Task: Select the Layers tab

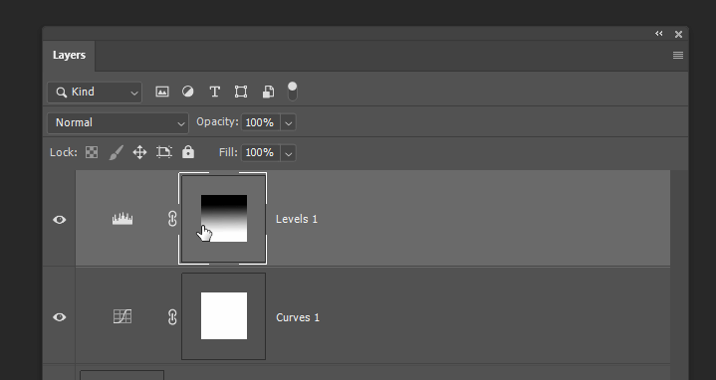Action: [x=69, y=55]
